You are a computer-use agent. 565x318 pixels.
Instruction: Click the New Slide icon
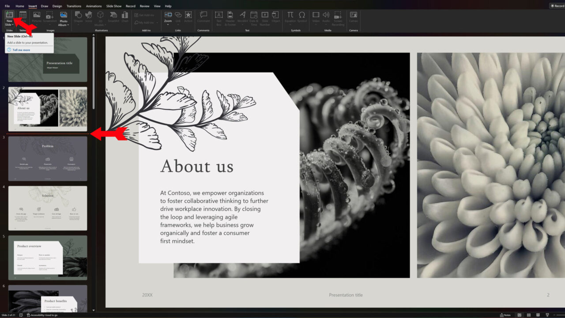pyautogui.click(x=9, y=15)
